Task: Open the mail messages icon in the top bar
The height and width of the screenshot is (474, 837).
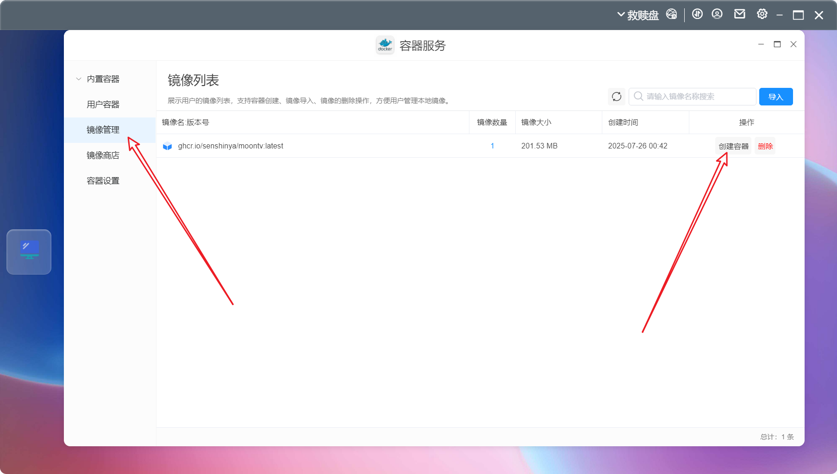Action: point(740,14)
